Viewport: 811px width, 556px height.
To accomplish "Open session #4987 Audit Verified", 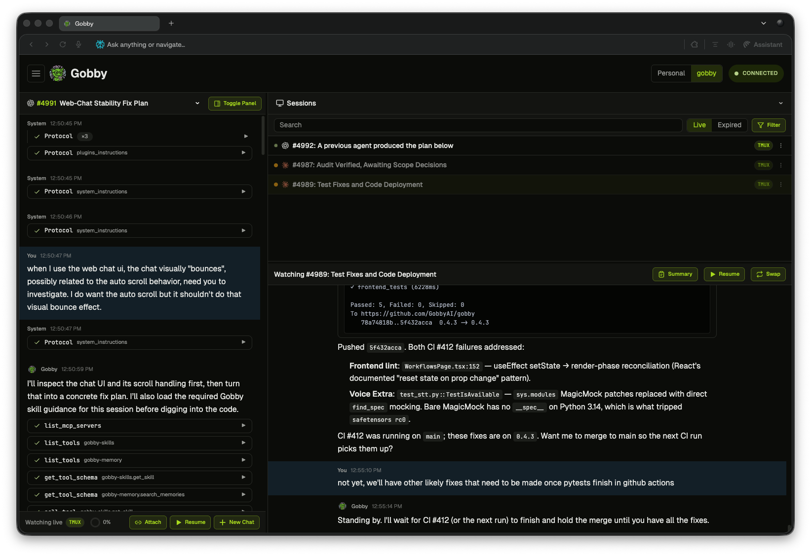I will tap(530, 165).
